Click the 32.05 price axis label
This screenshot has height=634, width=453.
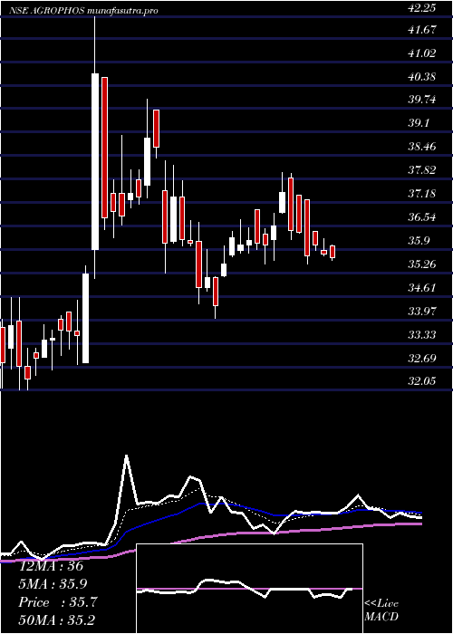coord(422,381)
